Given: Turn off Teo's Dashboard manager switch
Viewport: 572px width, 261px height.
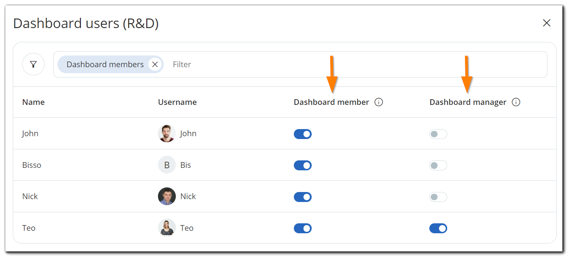Looking at the screenshot, I should click(438, 228).
